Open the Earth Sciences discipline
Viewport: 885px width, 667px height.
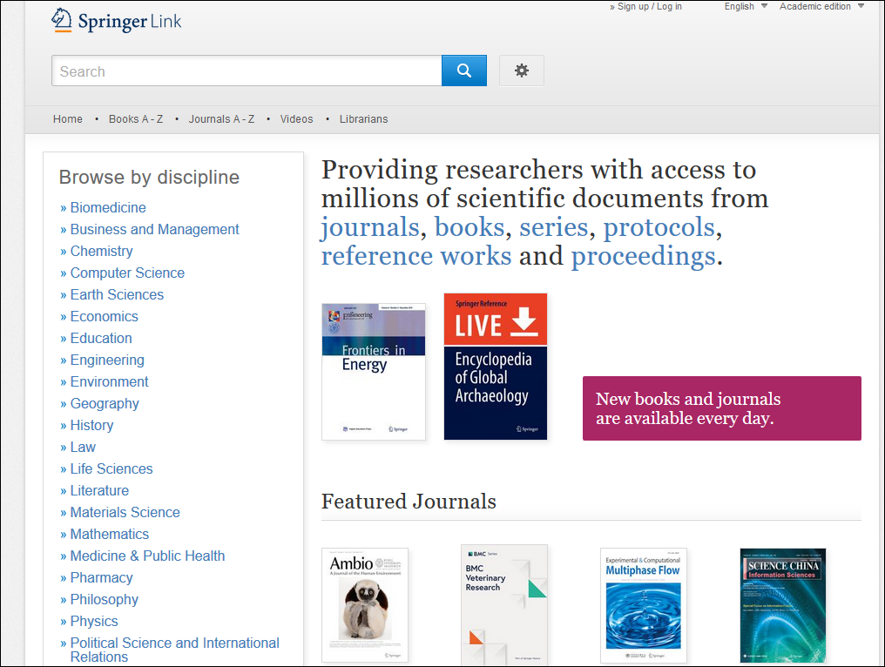click(x=117, y=294)
